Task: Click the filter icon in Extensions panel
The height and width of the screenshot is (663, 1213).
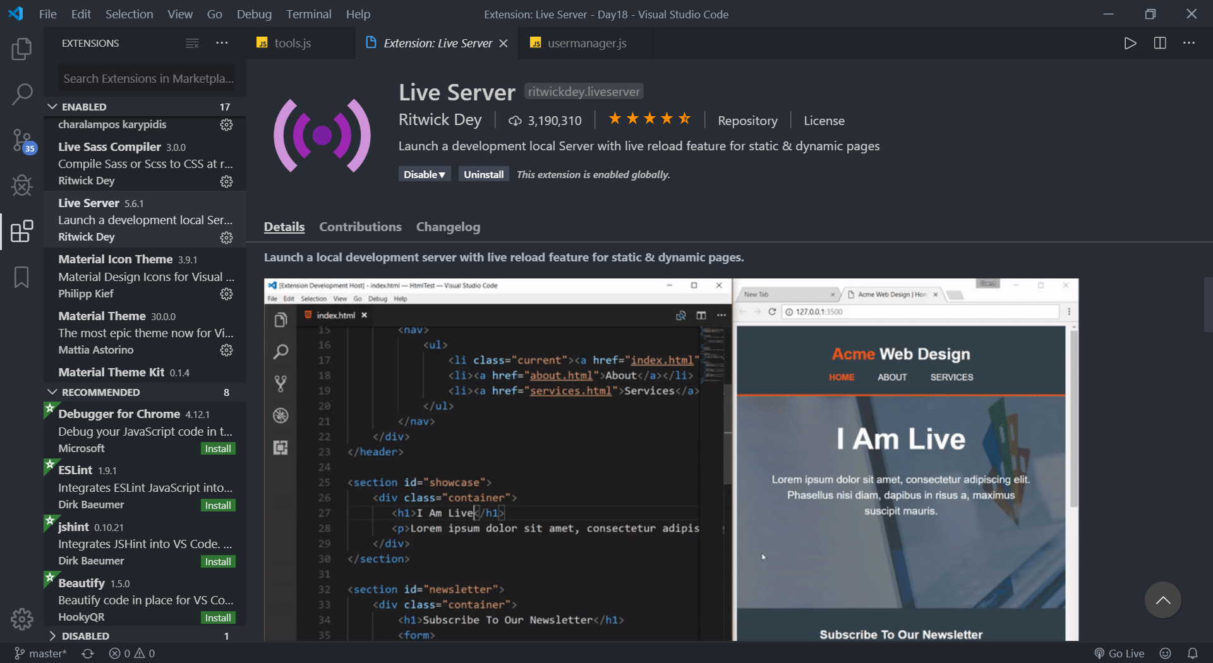Action: 192,43
